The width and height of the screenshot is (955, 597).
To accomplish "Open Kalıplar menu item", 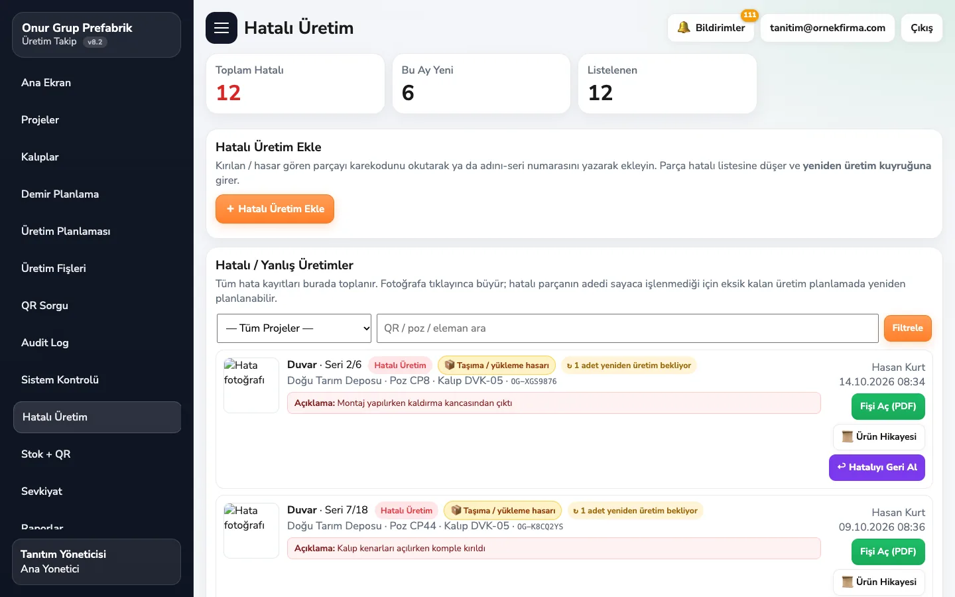I will pos(97,157).
